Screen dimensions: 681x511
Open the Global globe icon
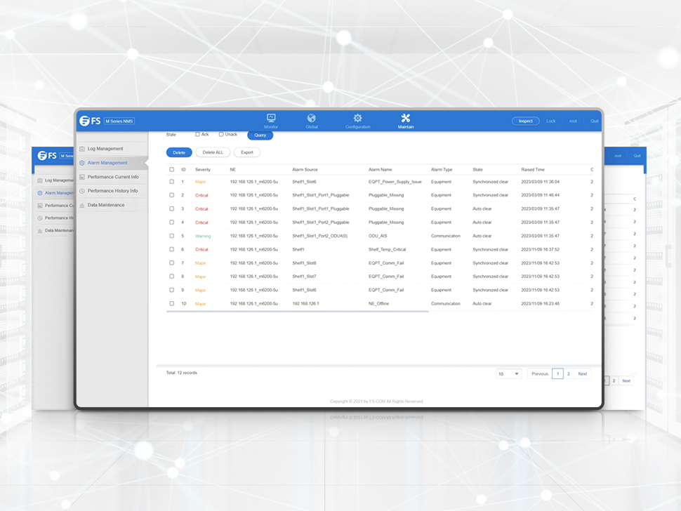coord(312,118)
